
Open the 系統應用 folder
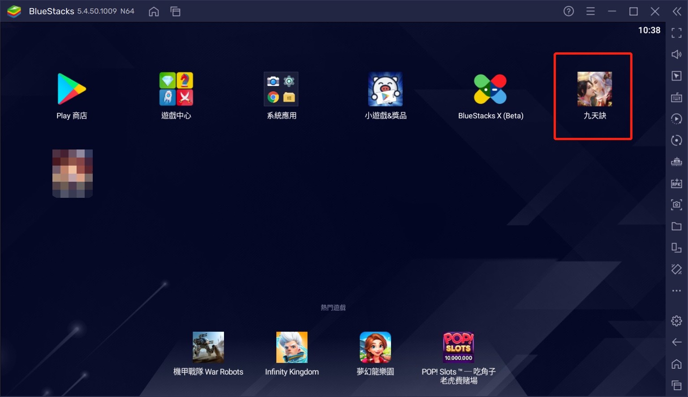[281, 89]
